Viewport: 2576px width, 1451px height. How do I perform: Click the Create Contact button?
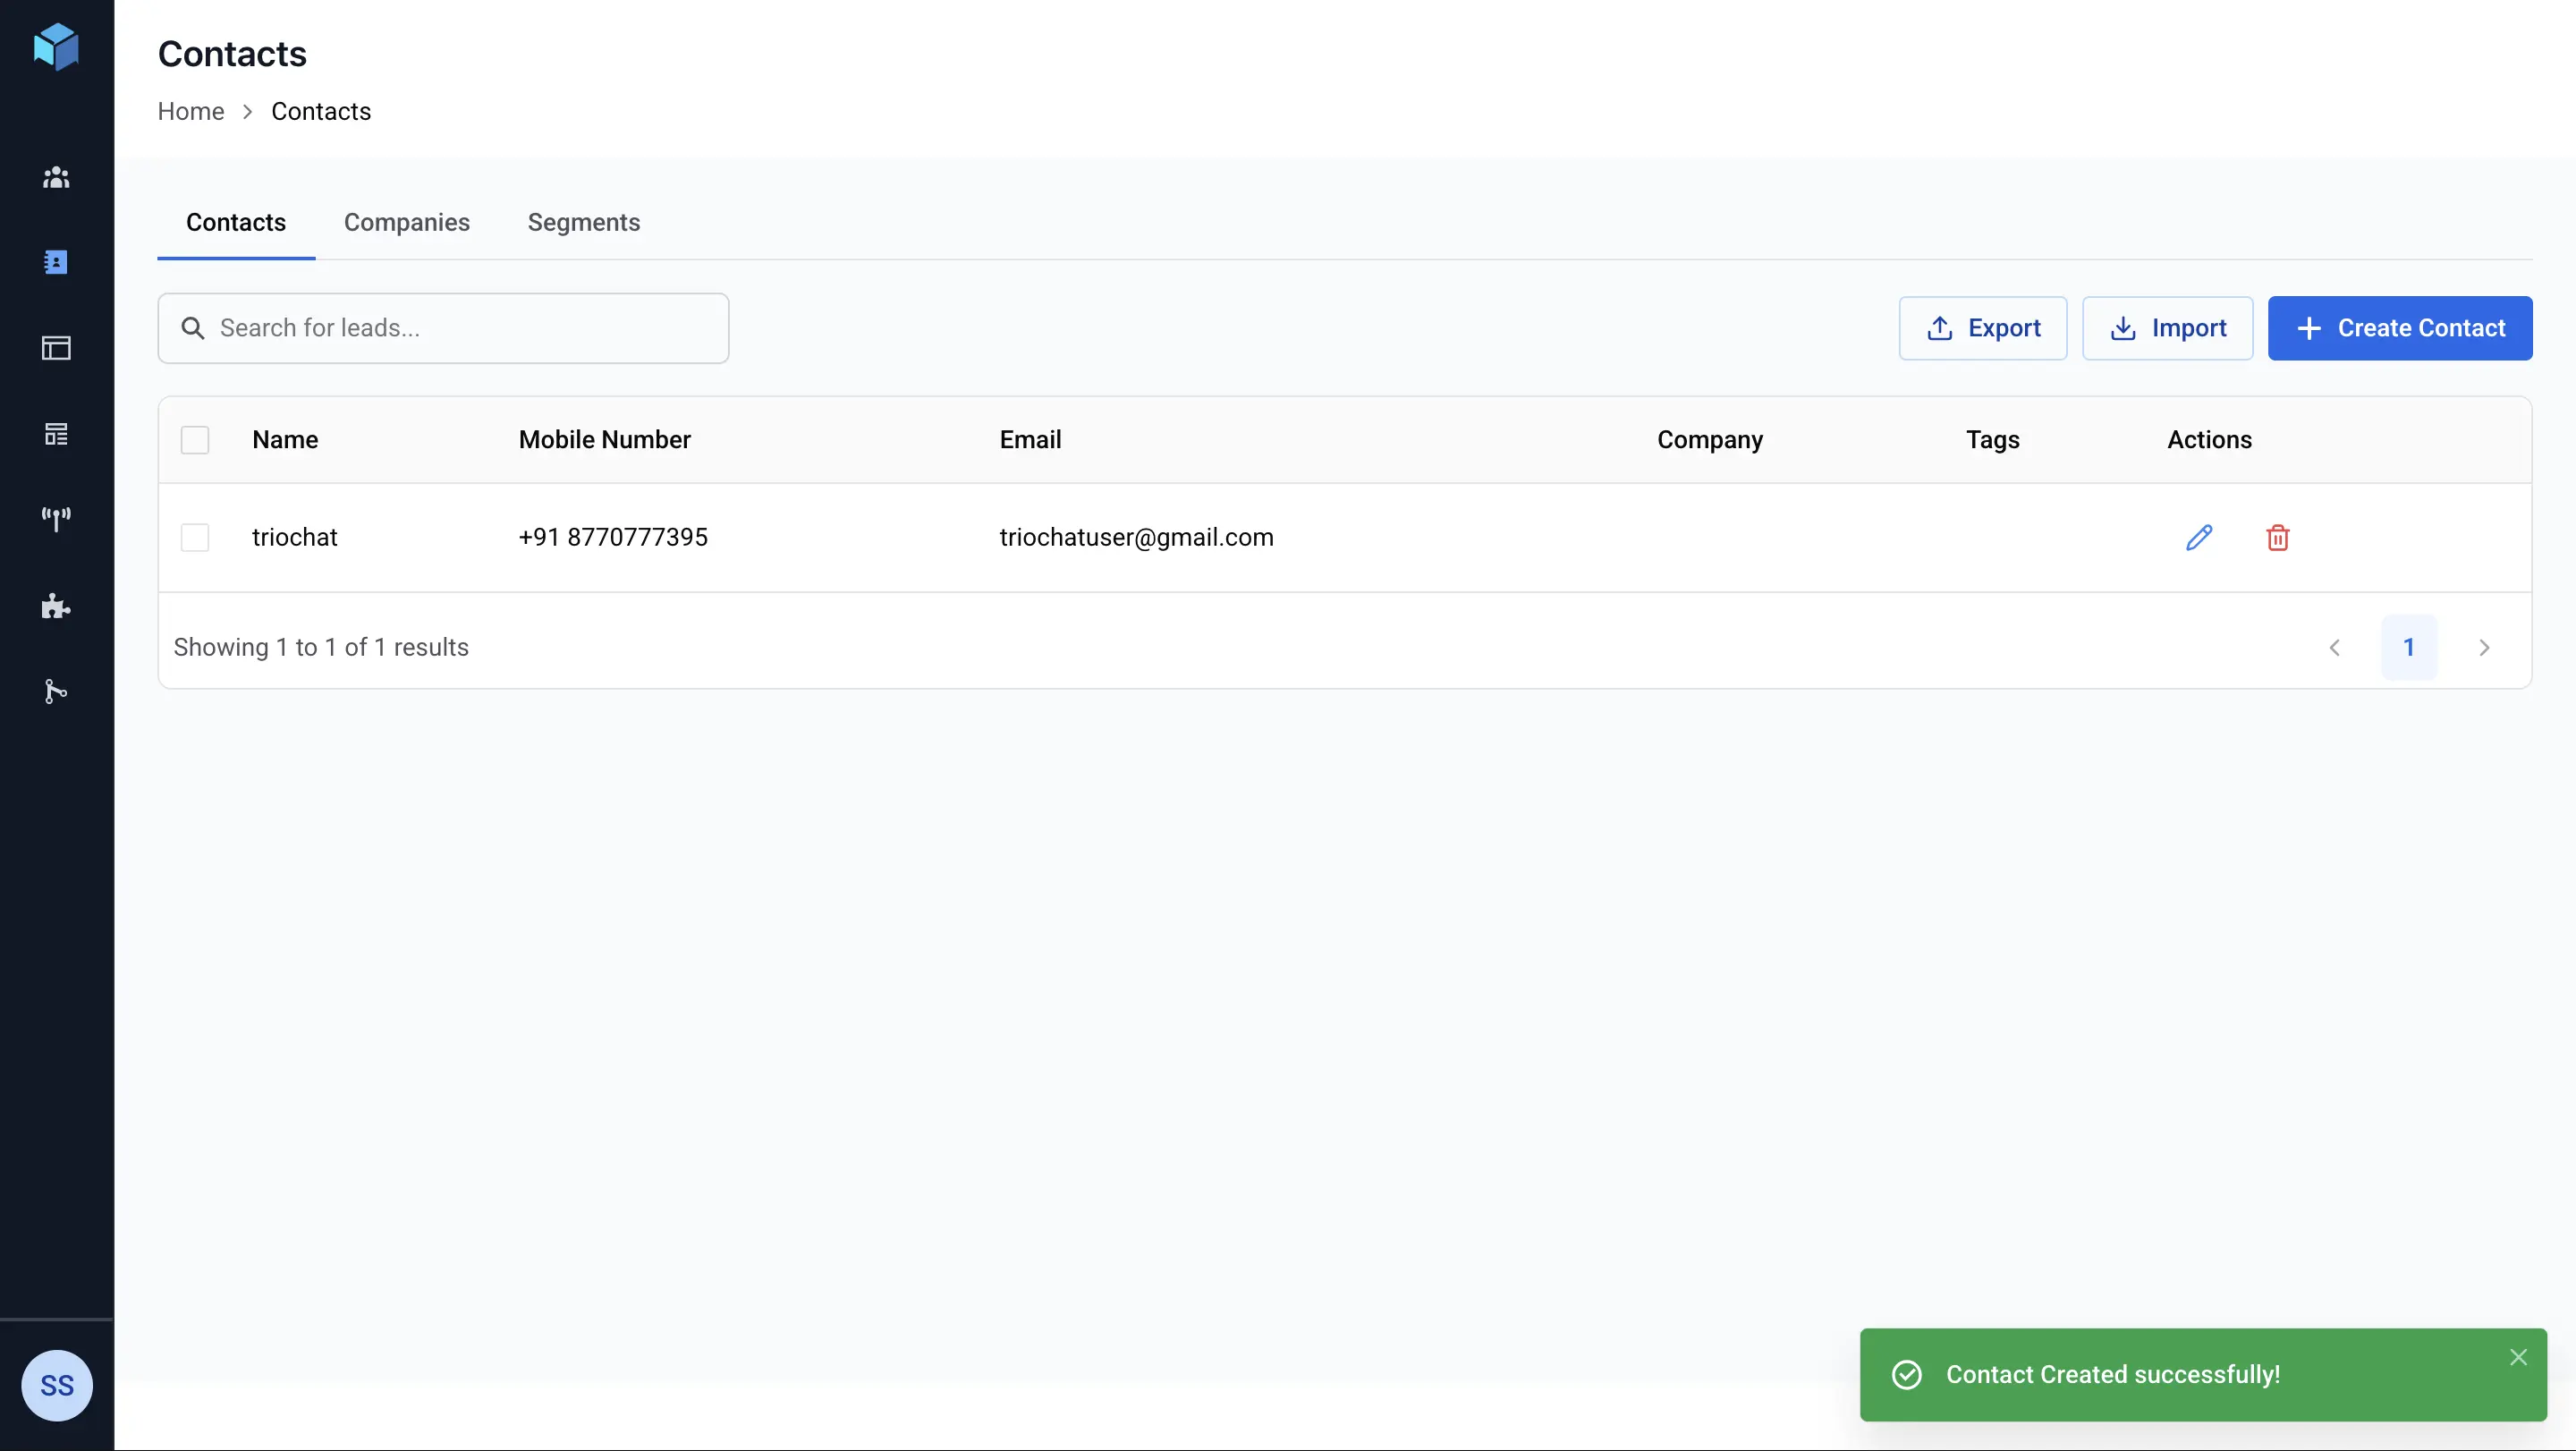click(2400, 328)
